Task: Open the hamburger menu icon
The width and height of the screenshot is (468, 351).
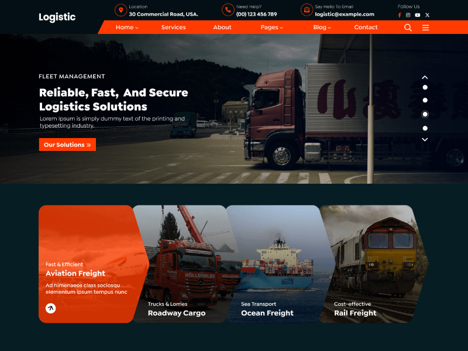Action: point(425,27)
